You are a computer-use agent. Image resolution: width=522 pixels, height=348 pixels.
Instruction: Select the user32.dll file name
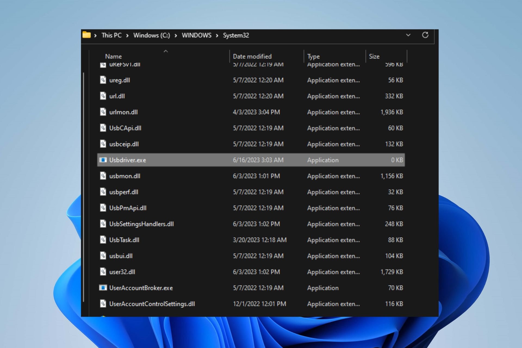coord(122,272)
